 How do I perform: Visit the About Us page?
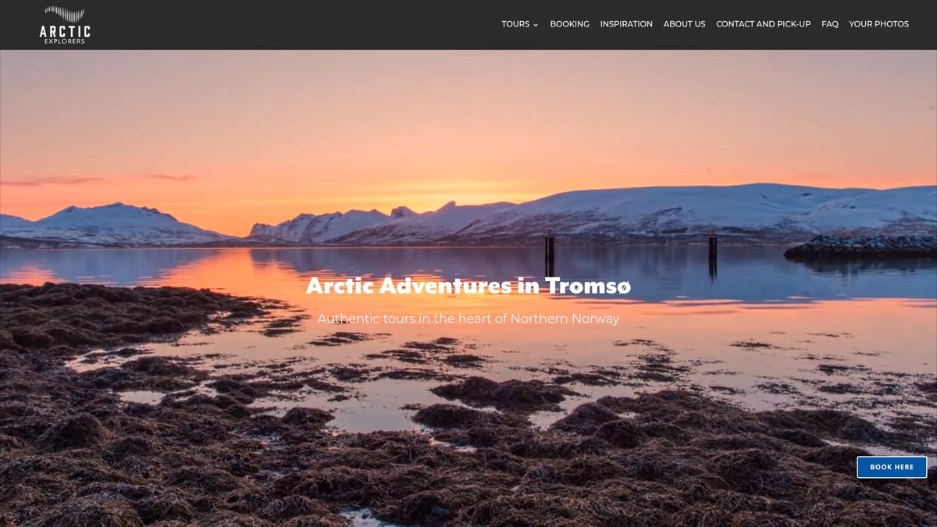point(684,24)
